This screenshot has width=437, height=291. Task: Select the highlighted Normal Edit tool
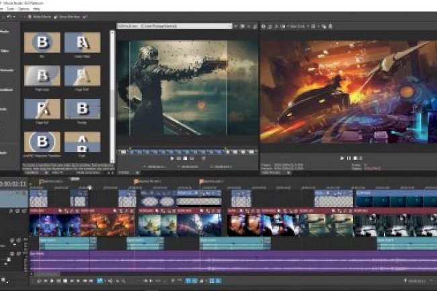[100, 281]
